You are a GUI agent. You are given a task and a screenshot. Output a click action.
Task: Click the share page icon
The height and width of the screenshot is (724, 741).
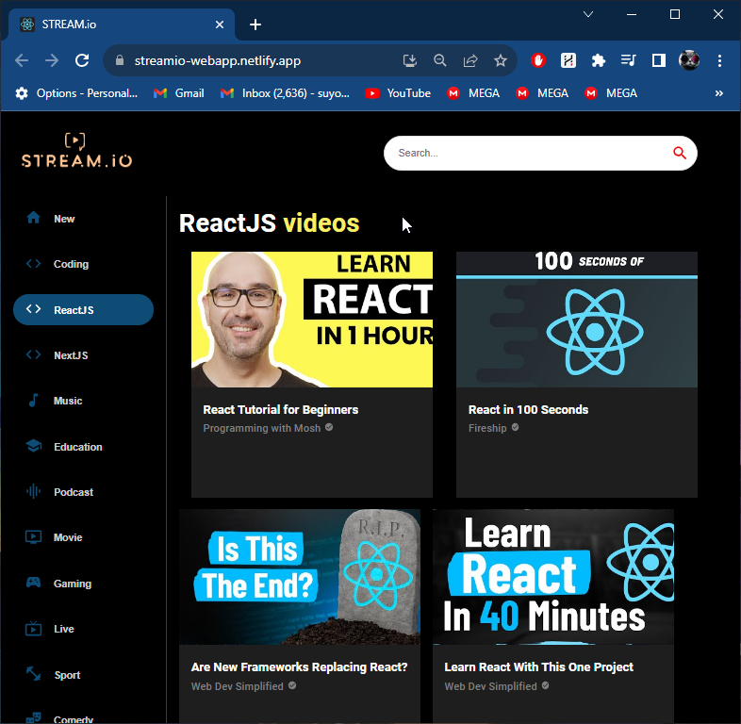470,60
